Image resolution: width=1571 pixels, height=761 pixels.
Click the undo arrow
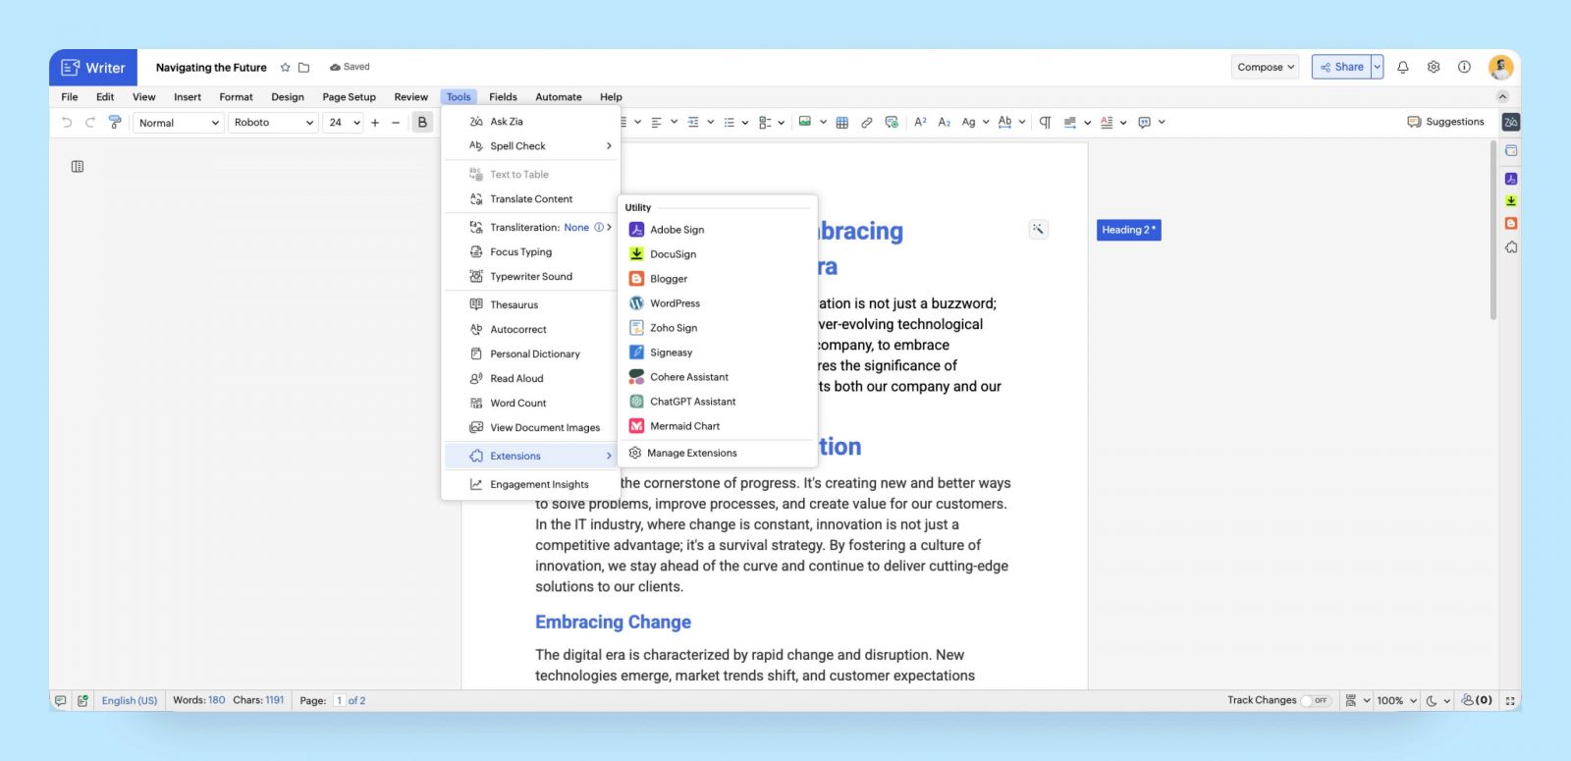pyautogui.click(x=67, y=123)
